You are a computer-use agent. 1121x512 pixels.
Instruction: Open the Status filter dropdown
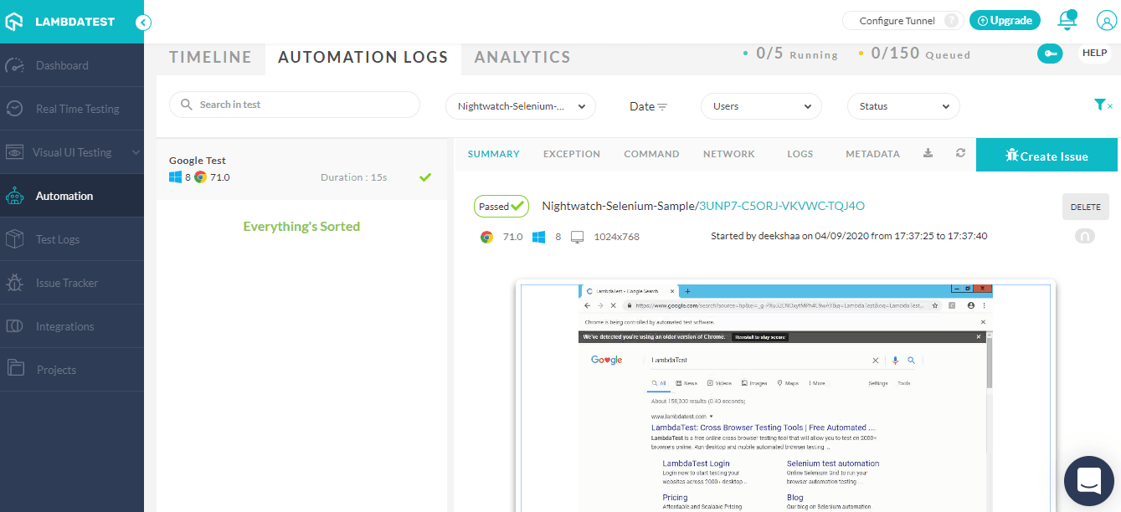pyautogui.click(x=903, y=106)
